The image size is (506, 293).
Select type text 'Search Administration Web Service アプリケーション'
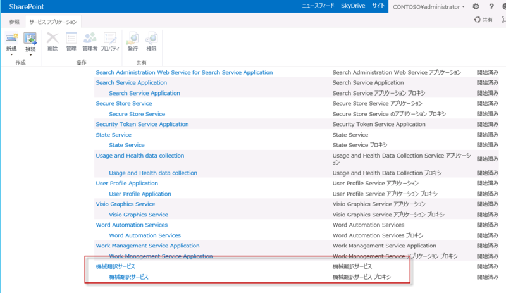(x=397, y=72)
